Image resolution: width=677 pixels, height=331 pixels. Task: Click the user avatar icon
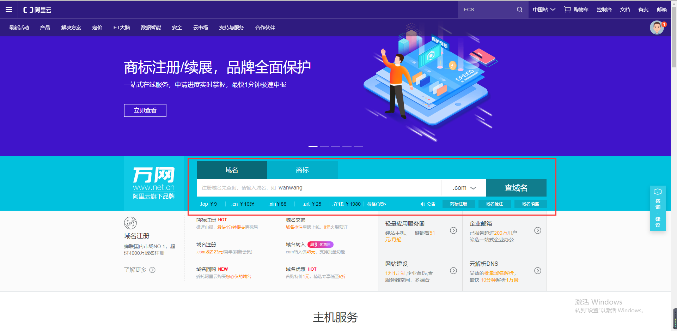657,28
